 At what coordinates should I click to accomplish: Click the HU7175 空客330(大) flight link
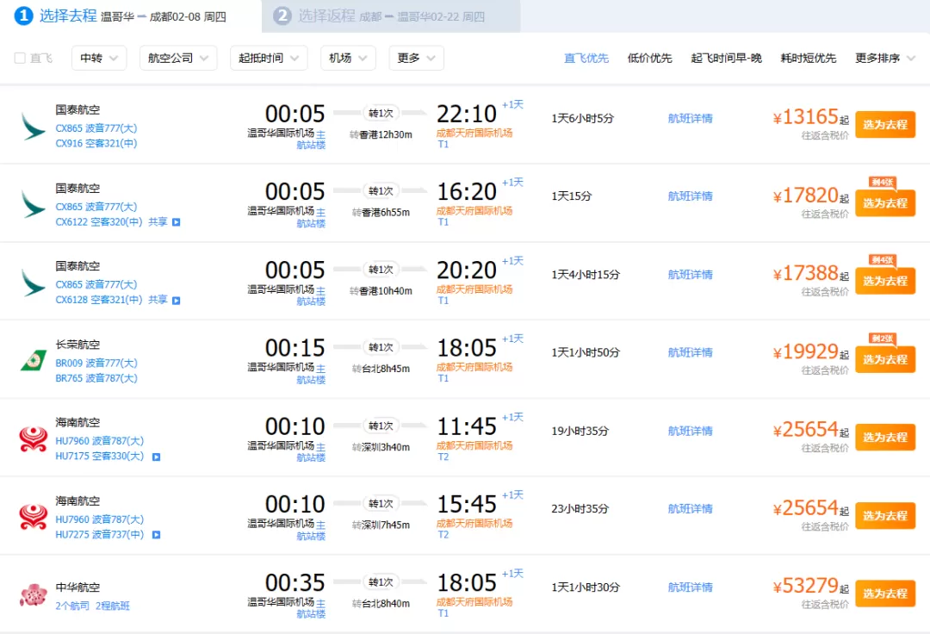99,456
